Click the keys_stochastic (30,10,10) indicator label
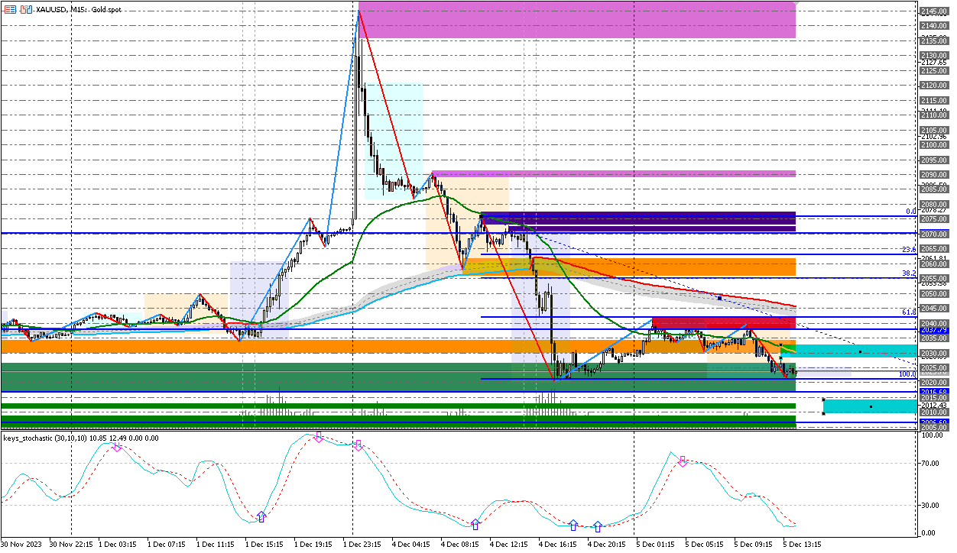The width and height of the screenshot is (957, 553). (x=81, y=438)
